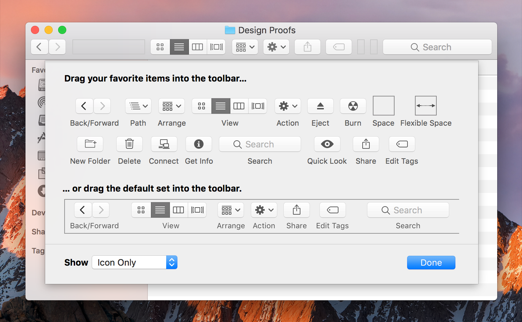Click the "Burn" label
Viewport: 522px width, 322px height.
[353, 123]
